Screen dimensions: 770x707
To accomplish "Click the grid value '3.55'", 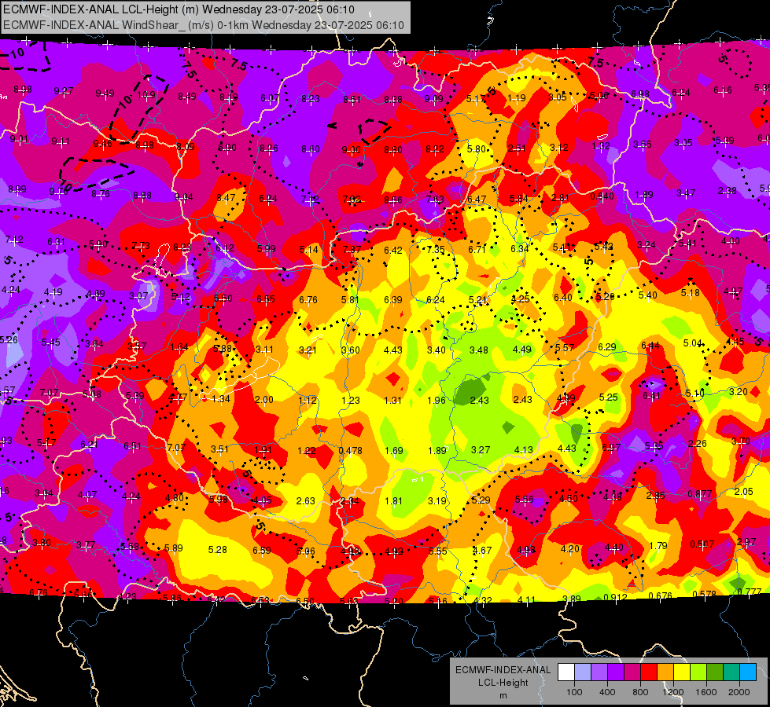I will point(643,145).
